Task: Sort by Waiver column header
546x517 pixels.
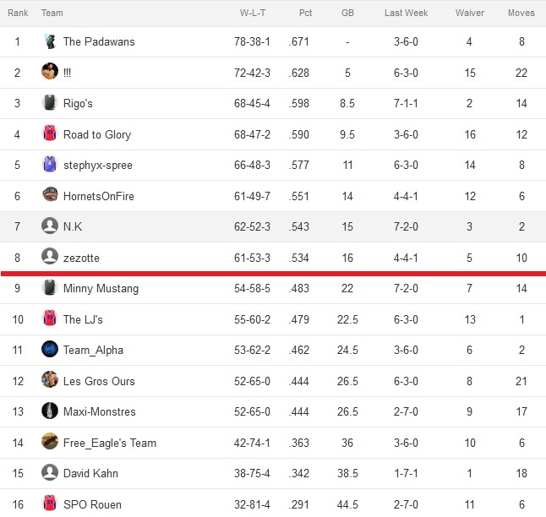Action: (470, 13)
